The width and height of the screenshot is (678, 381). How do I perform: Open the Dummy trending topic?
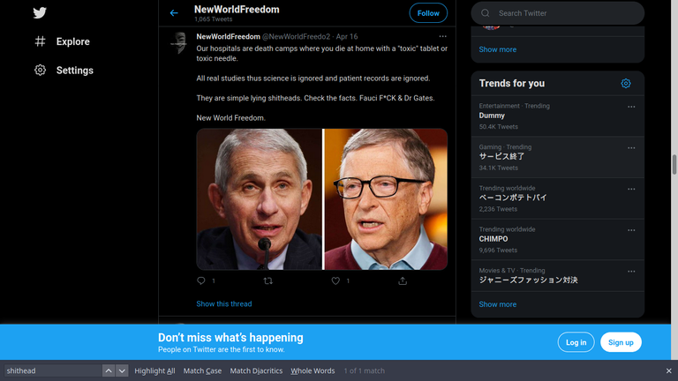(x=558, y=116)
